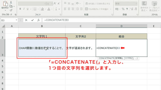Click the 折り返して全体を表示する button
This screenshot has width=161, height=90.
[98, 4]
